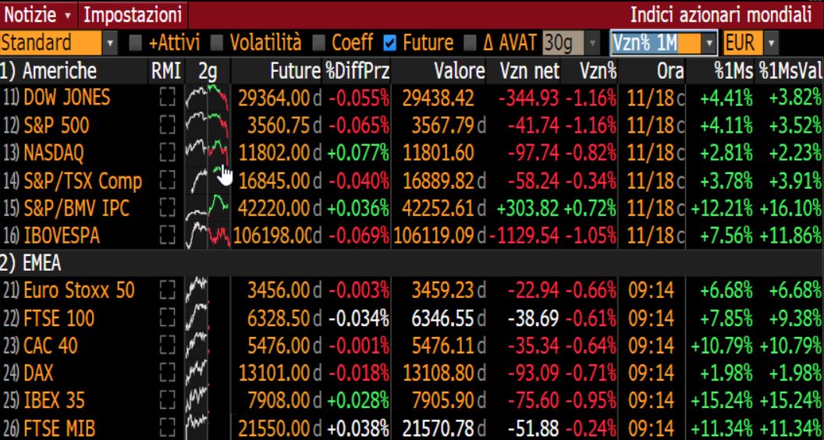This screenshot has width=824, height=440.
Task: Select DOW JONES future value 29364.00
Action: tap(274, 98)
